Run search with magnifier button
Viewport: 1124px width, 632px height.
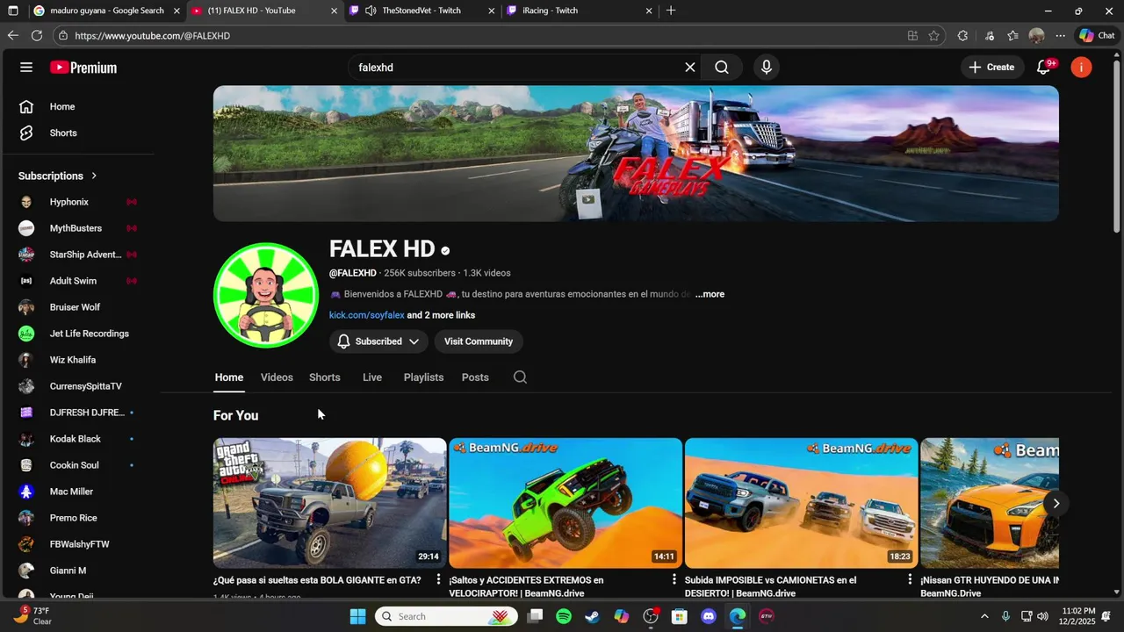[722, 68]
